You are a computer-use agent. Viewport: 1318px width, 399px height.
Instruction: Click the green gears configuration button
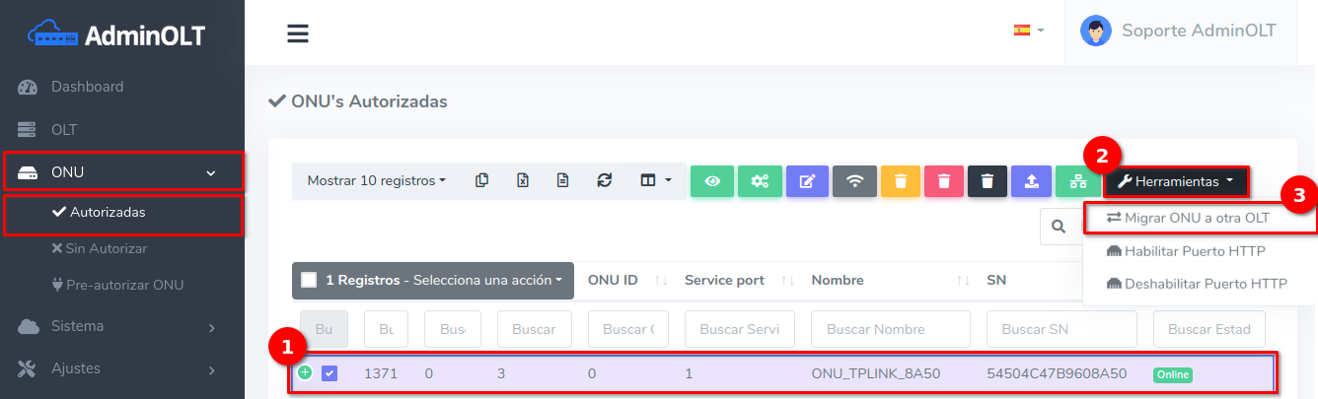(760, 181)
